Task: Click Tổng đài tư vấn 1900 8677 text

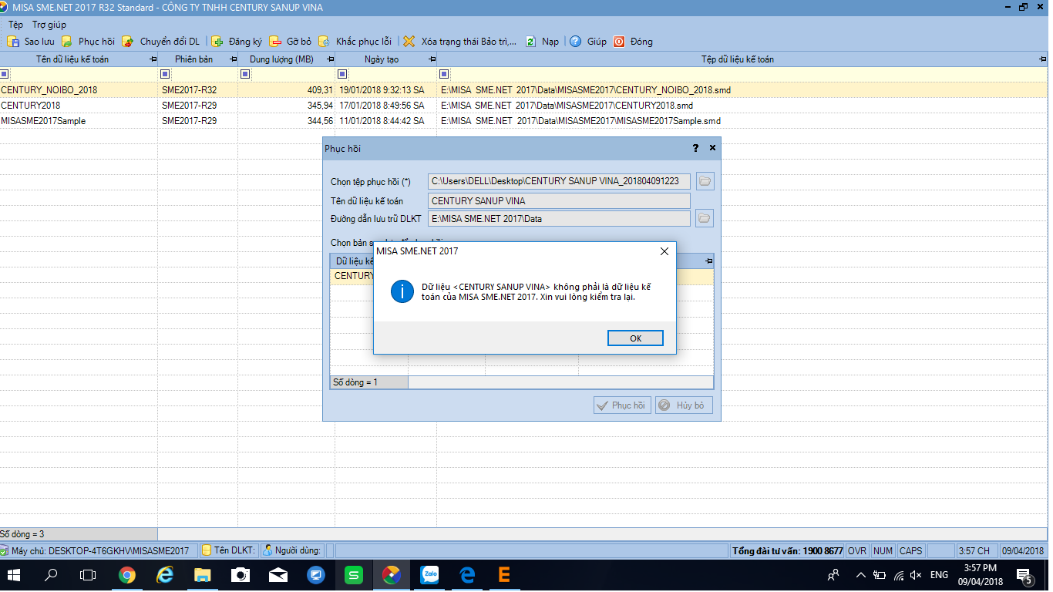Action: [788, 551]
